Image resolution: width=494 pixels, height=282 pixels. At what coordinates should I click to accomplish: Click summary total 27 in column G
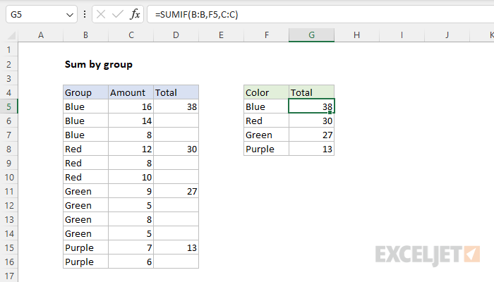312,135
